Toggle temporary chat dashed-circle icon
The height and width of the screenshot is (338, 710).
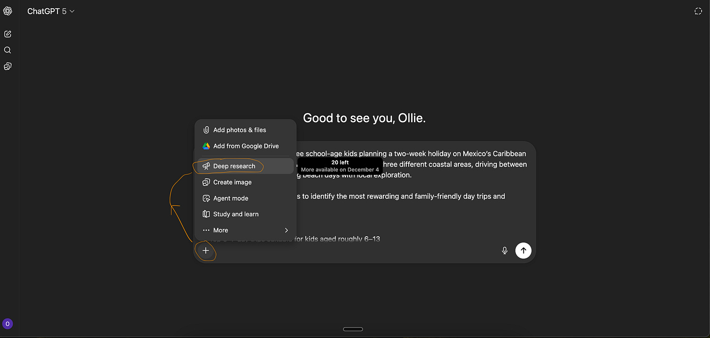point(698,11)
